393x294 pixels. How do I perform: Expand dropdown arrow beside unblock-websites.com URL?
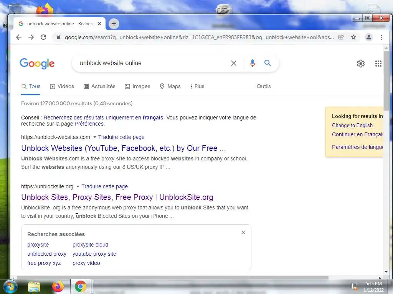tap(94, 137)
